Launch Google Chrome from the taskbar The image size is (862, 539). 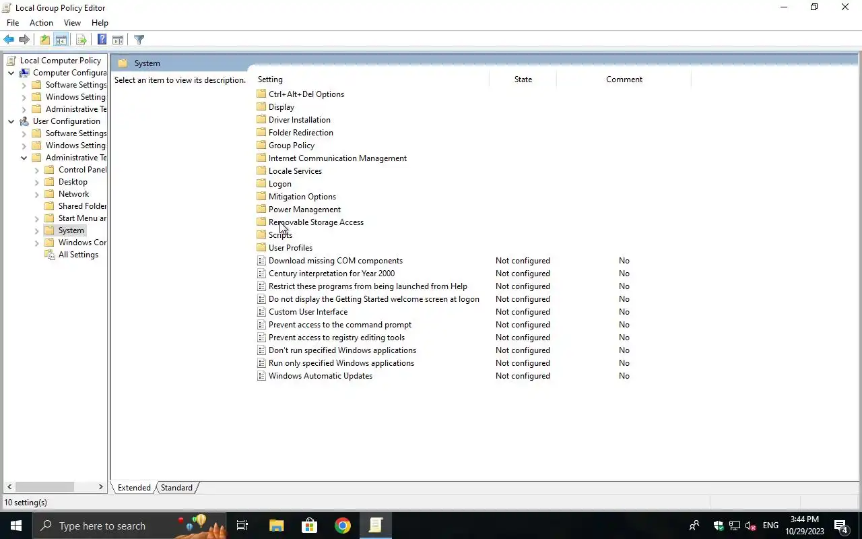[x=343, y=526]
